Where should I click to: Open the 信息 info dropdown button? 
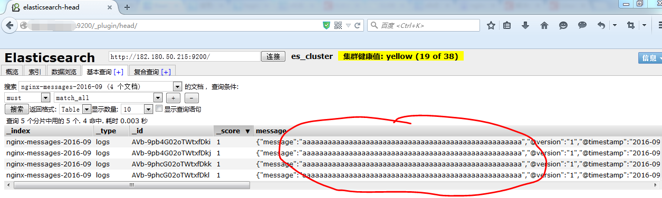click(650, 58)
